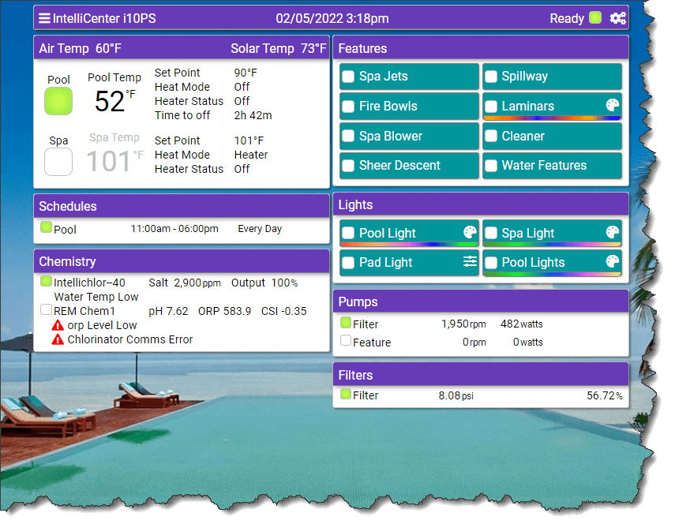This screenshot has height=528, width=675.
Task: Open the Pumps panel header
Action: 481,301
